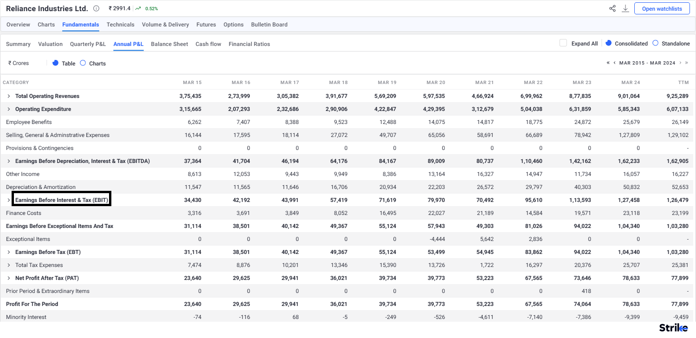Open the Options tab
The width and height of the screenshot is (696, 338).
click(233, 25)
